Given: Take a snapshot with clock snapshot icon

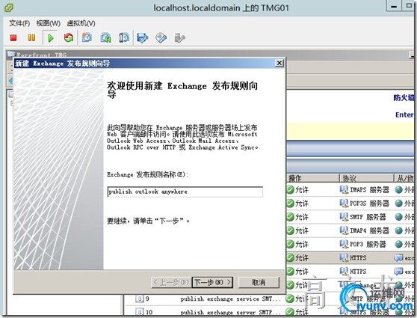Looking at the screenshot, I should pyautogui.click(x=87, y=37).
